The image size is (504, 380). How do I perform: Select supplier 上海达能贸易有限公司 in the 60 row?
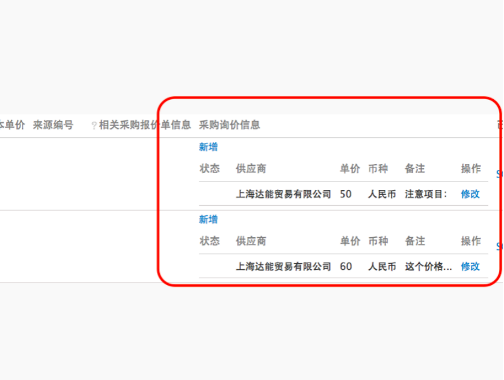coord(283,266)
